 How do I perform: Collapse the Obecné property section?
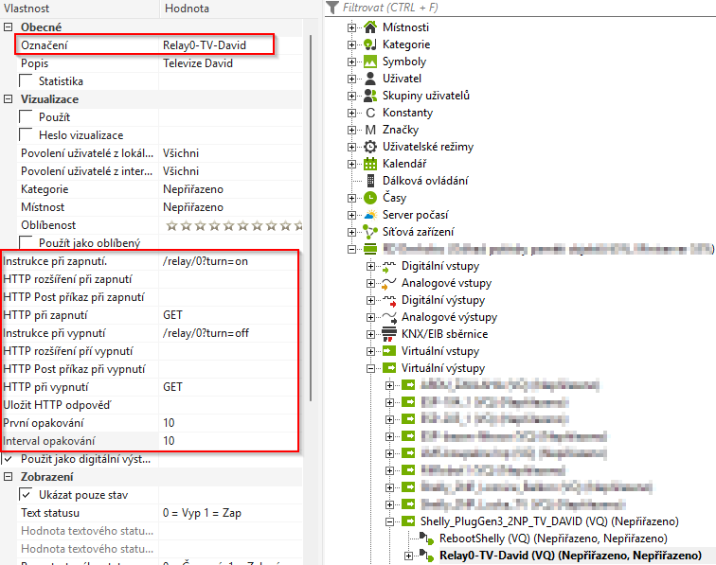pyautogui.click(x=9, y=27)
